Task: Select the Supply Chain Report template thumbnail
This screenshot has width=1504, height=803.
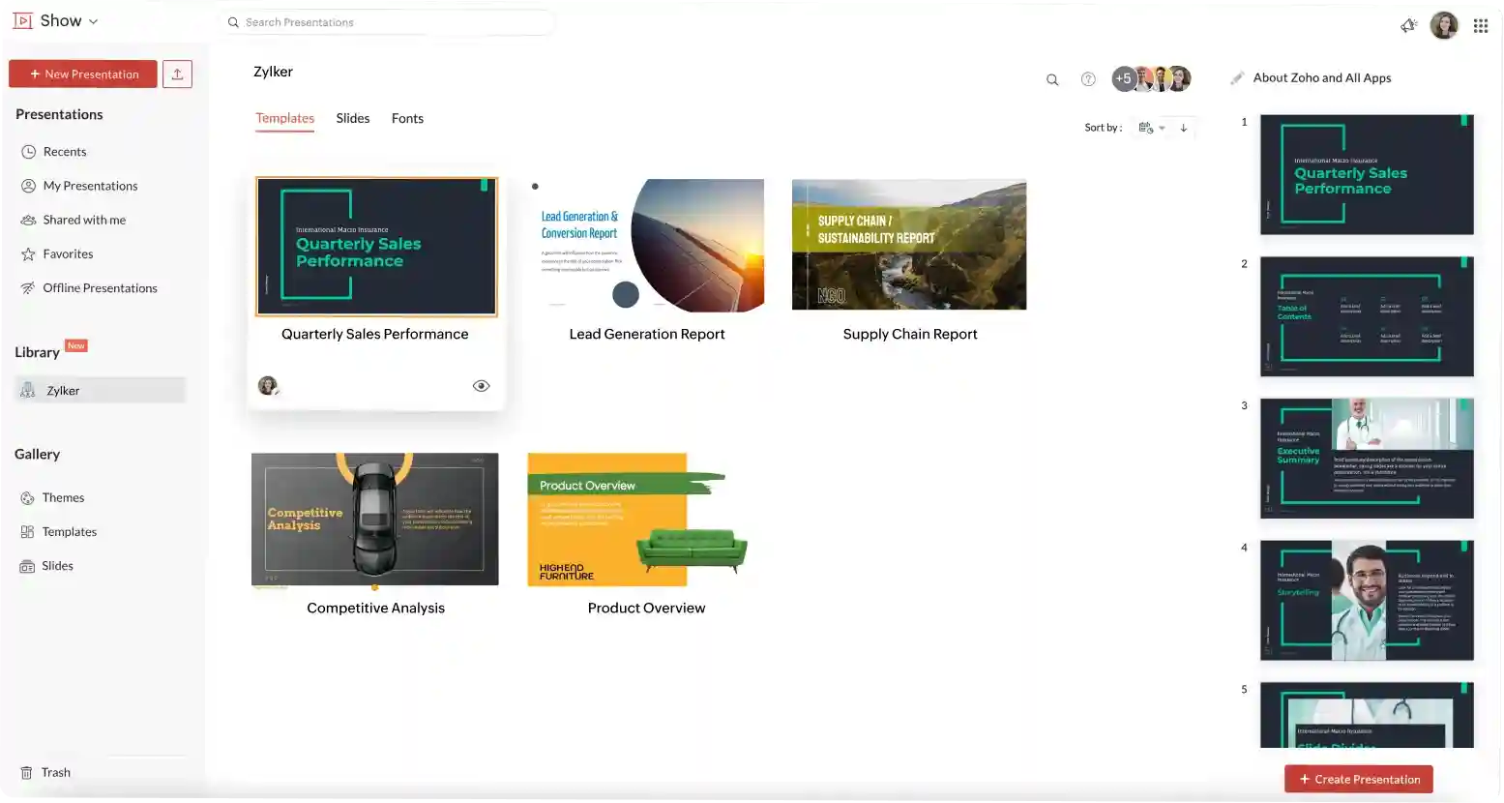Action: click(908, 245)
